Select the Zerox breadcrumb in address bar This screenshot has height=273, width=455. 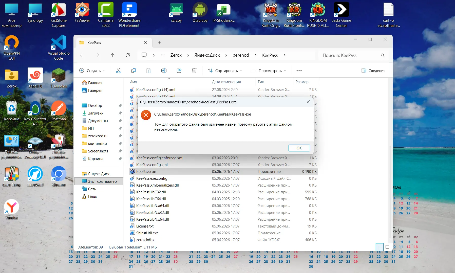click(176, 55)
